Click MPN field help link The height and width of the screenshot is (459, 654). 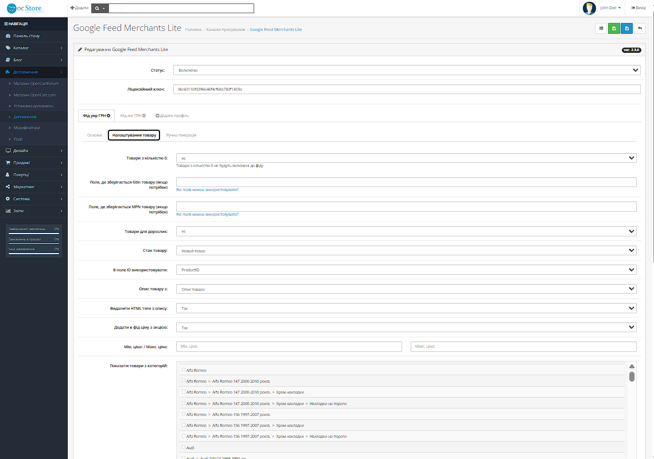tap(207, 214)
